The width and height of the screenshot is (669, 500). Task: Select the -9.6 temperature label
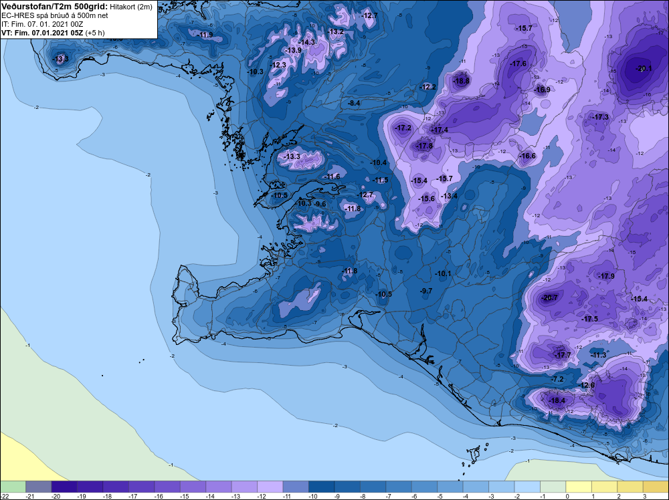click(x=320, y=204)
